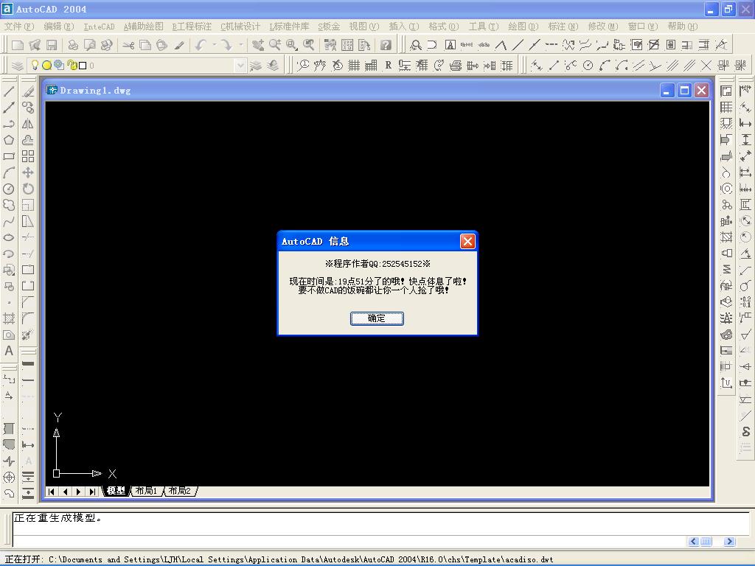Open the 帮助(H) menu

[x=683, y=27]
